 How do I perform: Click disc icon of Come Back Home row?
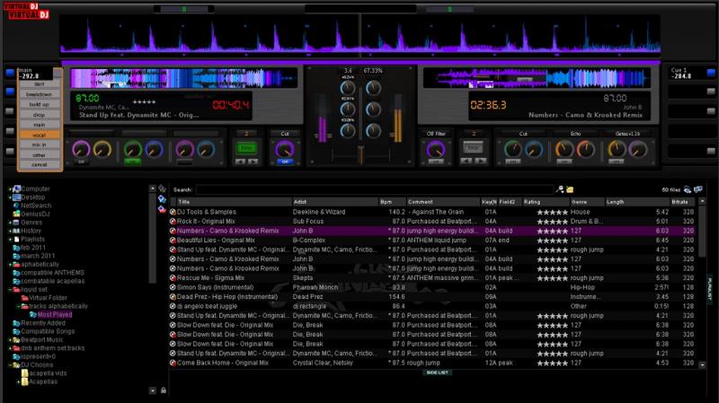tap(173, 363)
